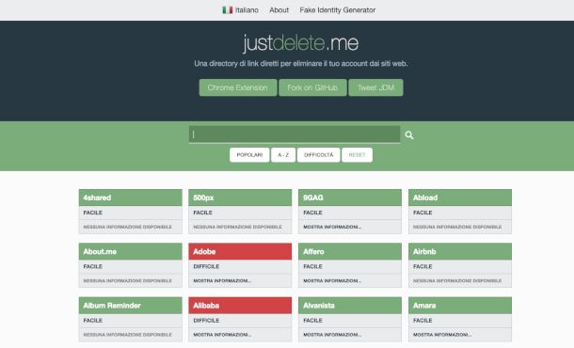
Task: Sort sites A - Z
Action: [x=283, y=155]
